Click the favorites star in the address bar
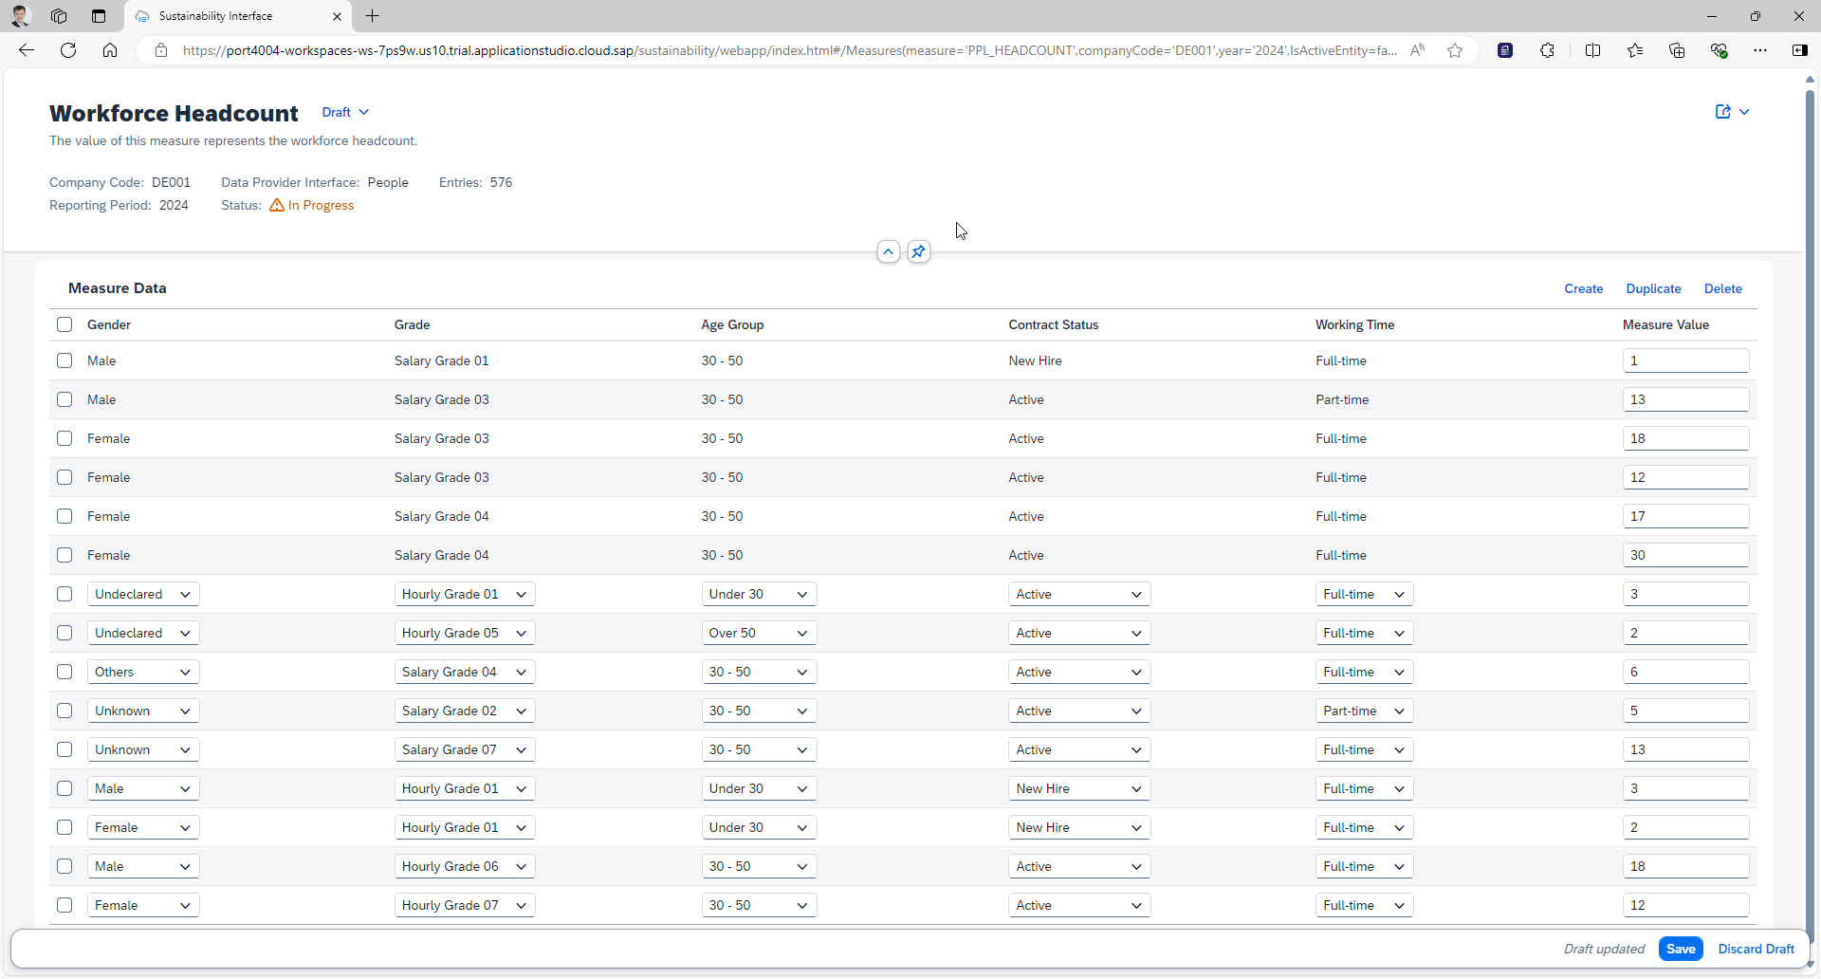The width and height of the screenshot is (1821, 979). pyautogui.click(x=1455, y=50)
